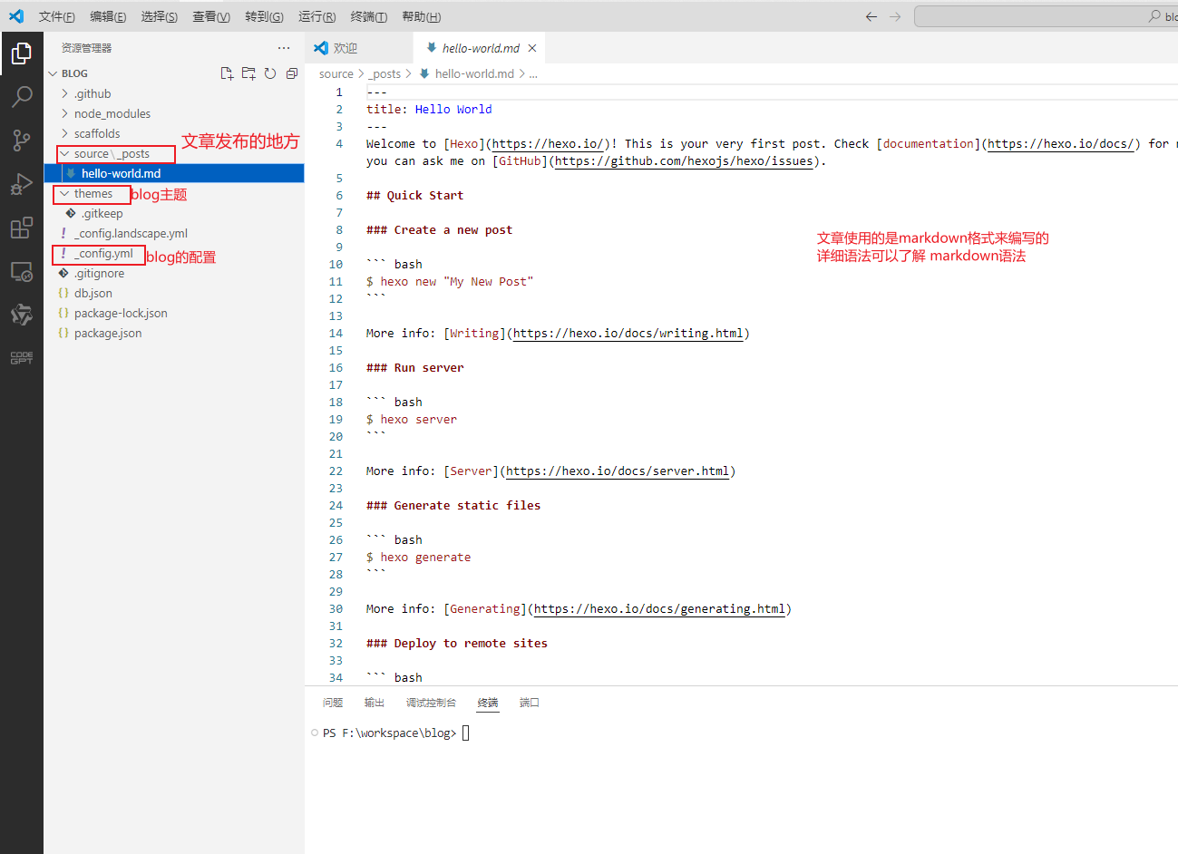The image size is (1178, 854).
Task: Click the go back navigation arrow
Action: [x=871, y=16]
